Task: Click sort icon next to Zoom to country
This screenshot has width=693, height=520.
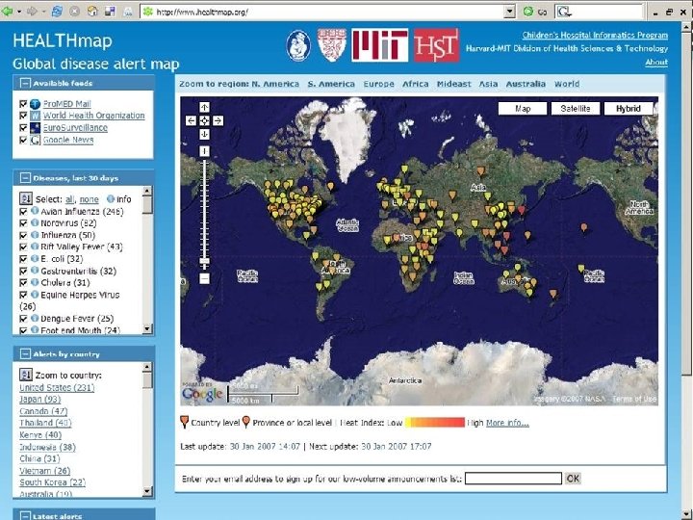Action: coord(26,375)
